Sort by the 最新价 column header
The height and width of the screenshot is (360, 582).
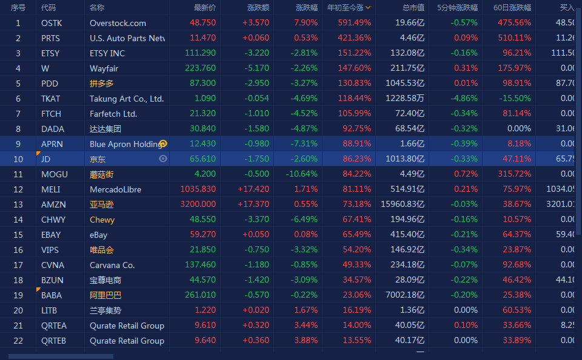204,7
